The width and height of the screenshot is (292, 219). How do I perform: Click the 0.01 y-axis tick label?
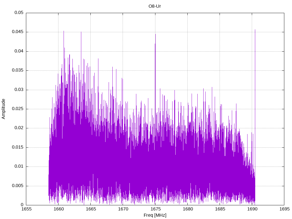click(19, 167)
